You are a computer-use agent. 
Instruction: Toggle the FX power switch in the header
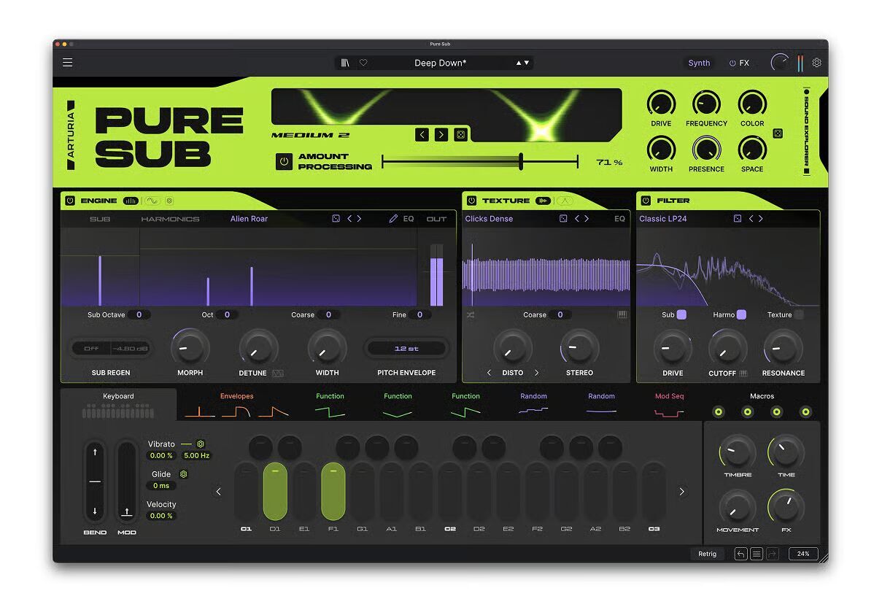(732, 63)
